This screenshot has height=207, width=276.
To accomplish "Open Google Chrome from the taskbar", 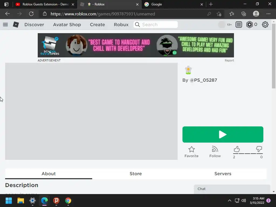I will pos(68,201).
